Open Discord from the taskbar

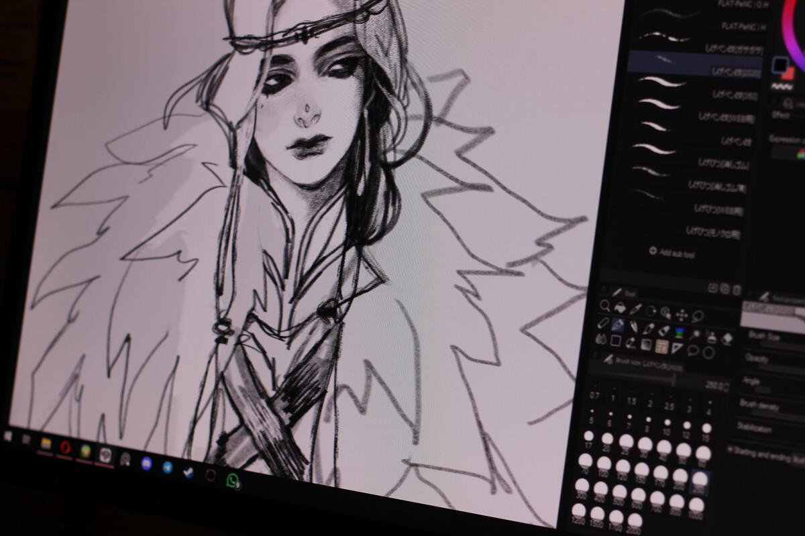(146, 462)
